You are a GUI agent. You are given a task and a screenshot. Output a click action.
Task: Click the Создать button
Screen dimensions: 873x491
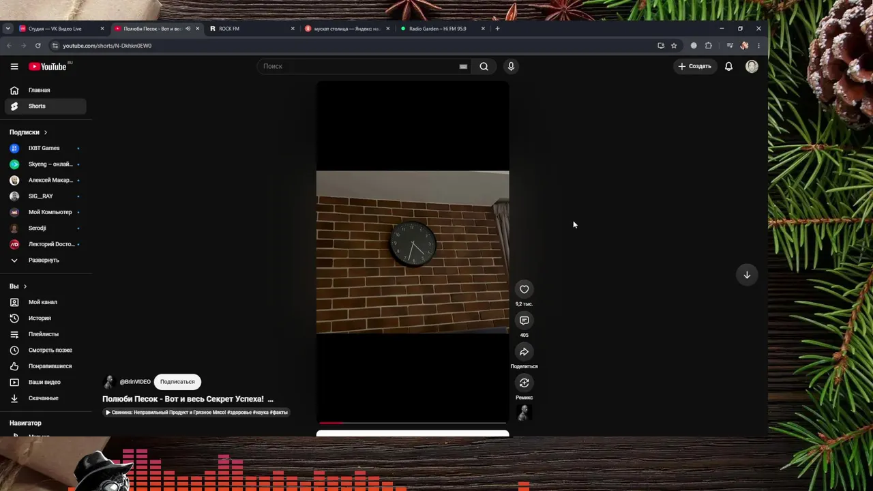pos(695,66)
